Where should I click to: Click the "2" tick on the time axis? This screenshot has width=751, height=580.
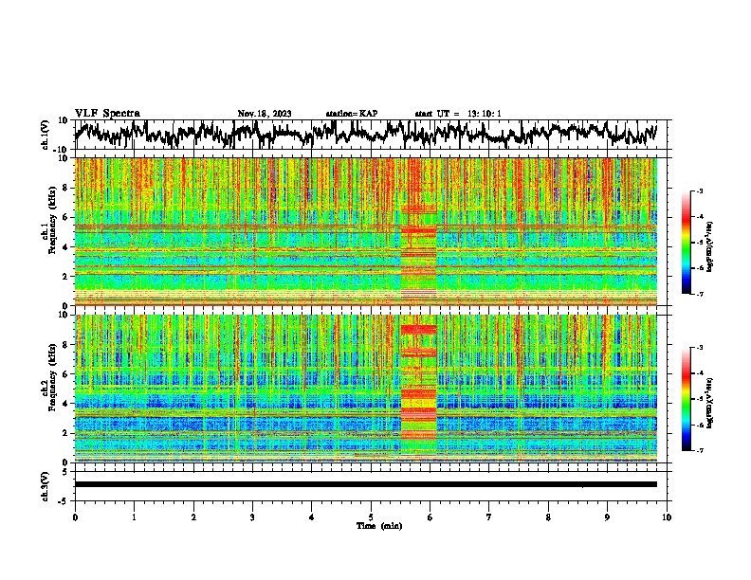(x=193, y=517)
